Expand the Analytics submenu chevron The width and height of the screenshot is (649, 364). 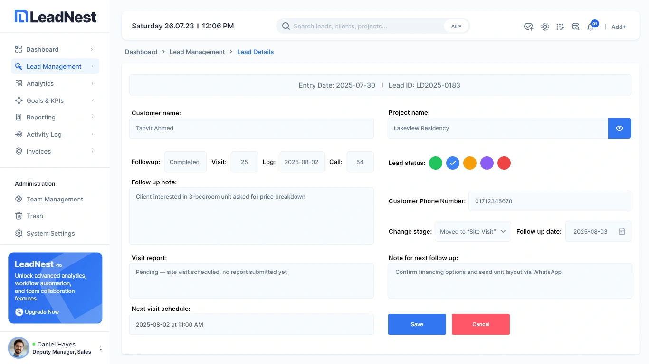92,83
